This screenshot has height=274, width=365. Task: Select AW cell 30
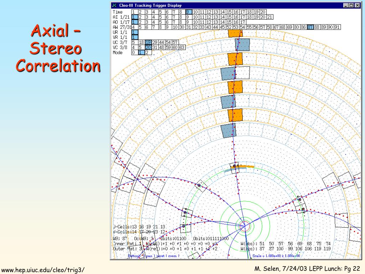coord(182,27)
